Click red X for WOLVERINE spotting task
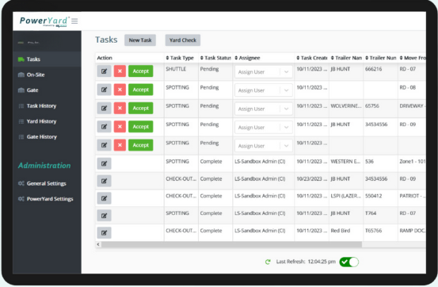Image resolution: width=438 pixels, height=287 pixels. (120, 108)
